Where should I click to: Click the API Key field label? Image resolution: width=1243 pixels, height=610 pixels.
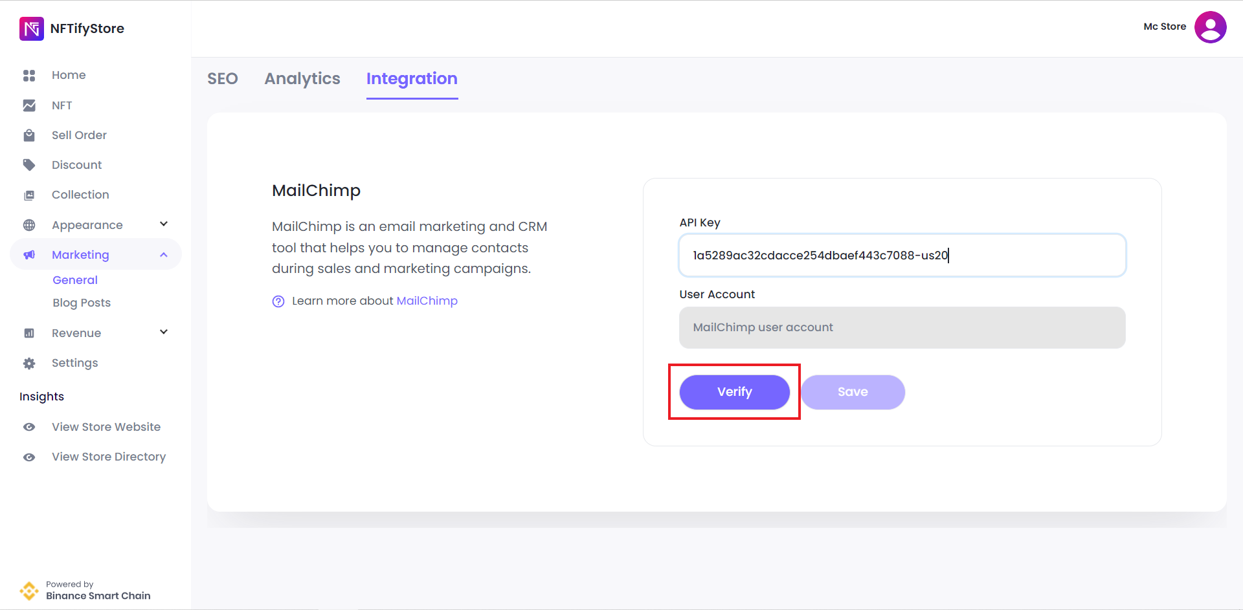[x=700, y=223]
